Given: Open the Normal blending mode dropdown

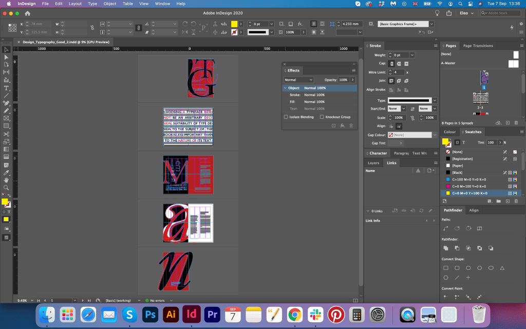Looking at the screenshot, I should (298, 80).
